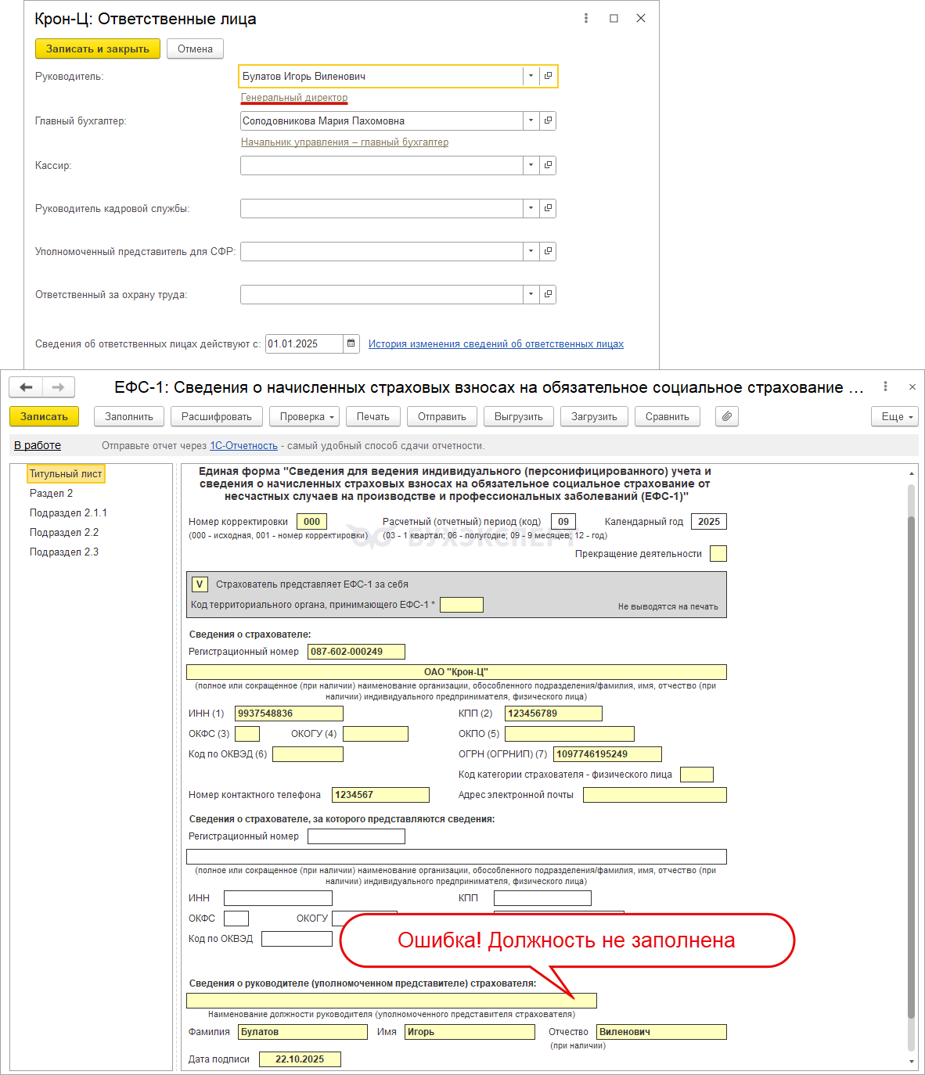
Task: Click the empty job title field for руководитель
Action: [x=391, y=1001]
